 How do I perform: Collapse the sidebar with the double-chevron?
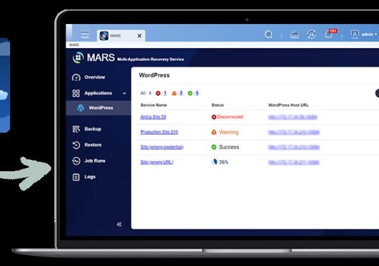tap(119, 224)
